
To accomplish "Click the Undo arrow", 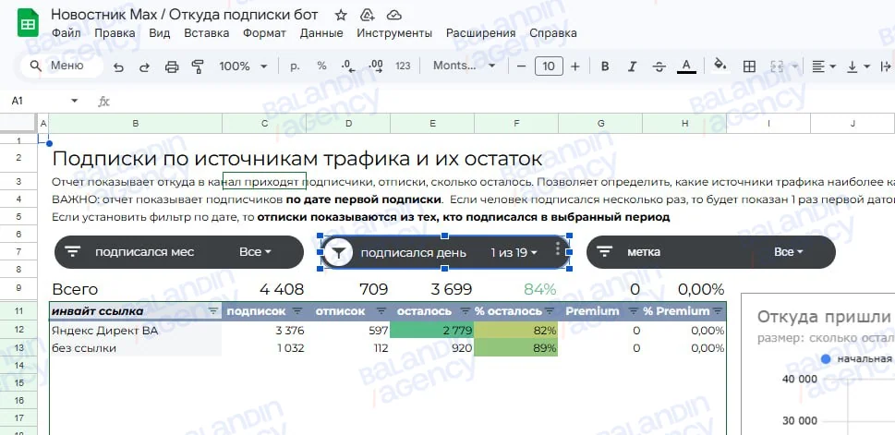I will [x=118, y=66].
